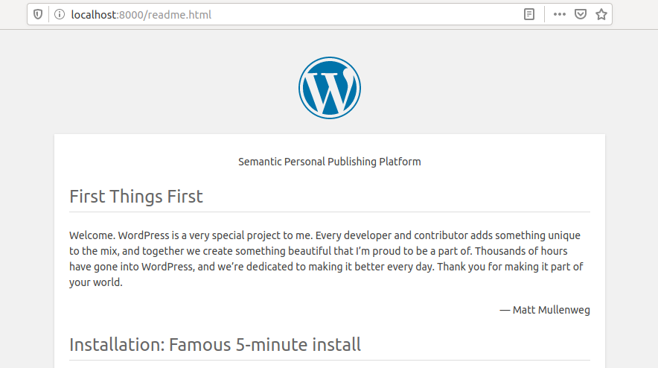Image resolution: width=658 pixels, height=368 pixels.
Task: Click 'Semantic Personal Publishing Platform' tagline
Action: (330, 162)
